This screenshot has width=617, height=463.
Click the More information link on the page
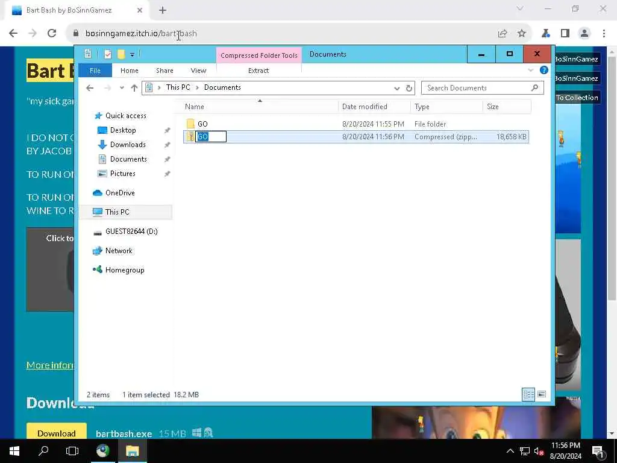[x=50, y=365]
